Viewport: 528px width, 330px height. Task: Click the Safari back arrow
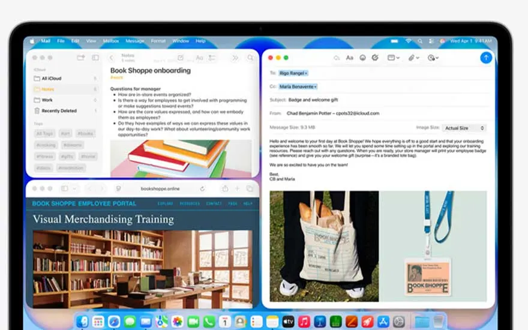(89, 189)
